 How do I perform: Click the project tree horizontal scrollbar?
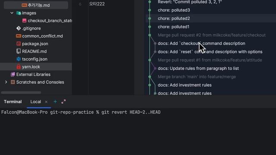pyautogui.click(x=21, y=93)
